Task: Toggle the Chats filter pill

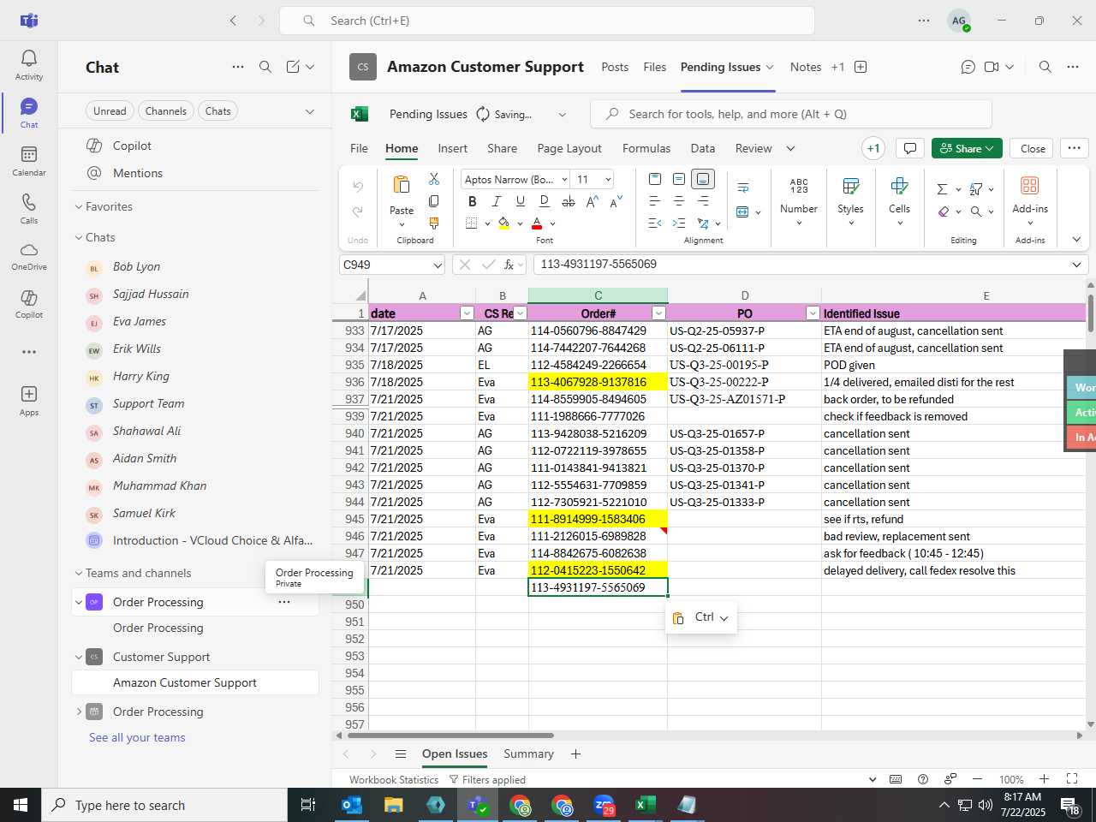Action: [x=217, y=110]
